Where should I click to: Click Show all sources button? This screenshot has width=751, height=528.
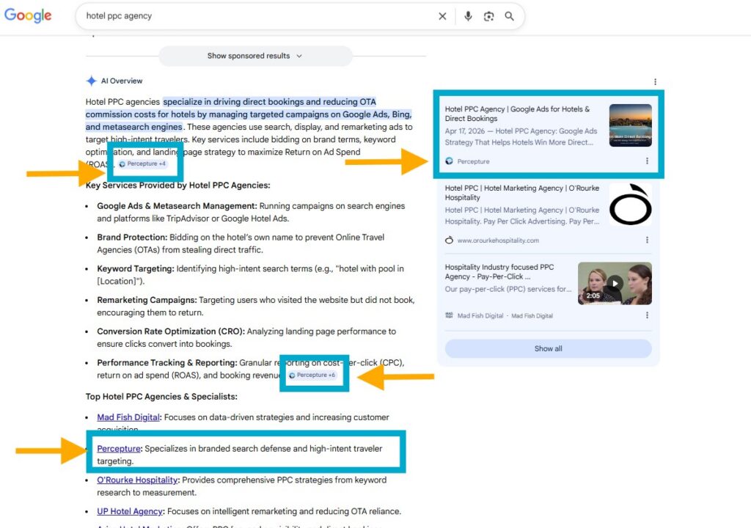coord(549,348)
